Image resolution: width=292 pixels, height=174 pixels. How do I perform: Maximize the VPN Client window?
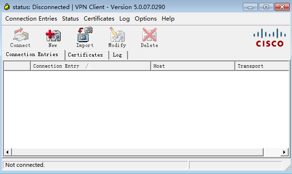coord(266,7)
